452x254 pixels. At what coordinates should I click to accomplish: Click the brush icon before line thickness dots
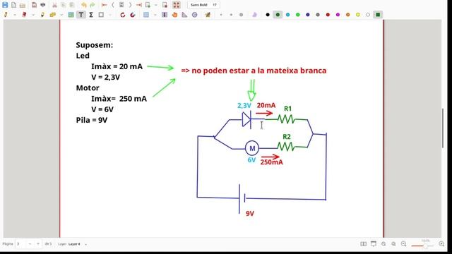point(208,15)
